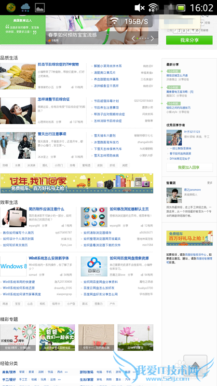217x386 pixels.
Task: Tap thumbs-up icon next to 127有用
Action: (71, 122)
